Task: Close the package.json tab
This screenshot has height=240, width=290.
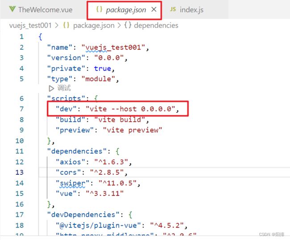Action: (x=154, y=9)
